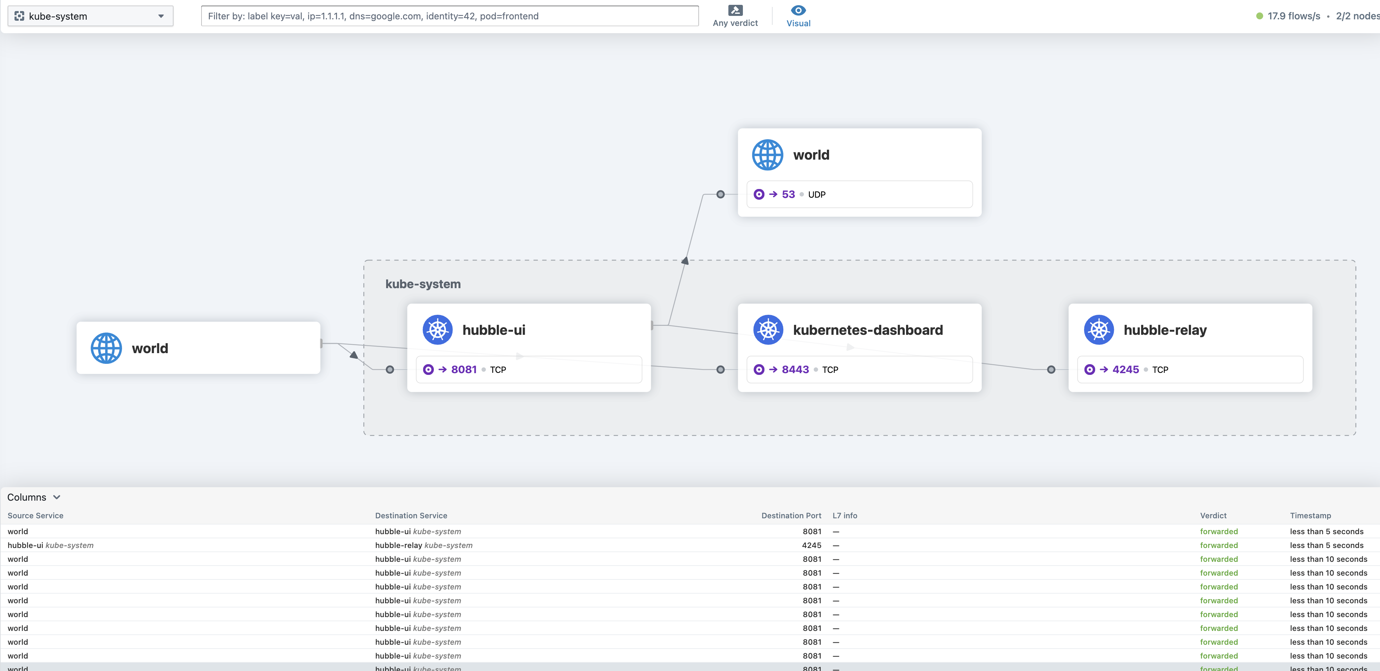
Task: Click the 2/2 nodes status
Action: coord(1358,16)
